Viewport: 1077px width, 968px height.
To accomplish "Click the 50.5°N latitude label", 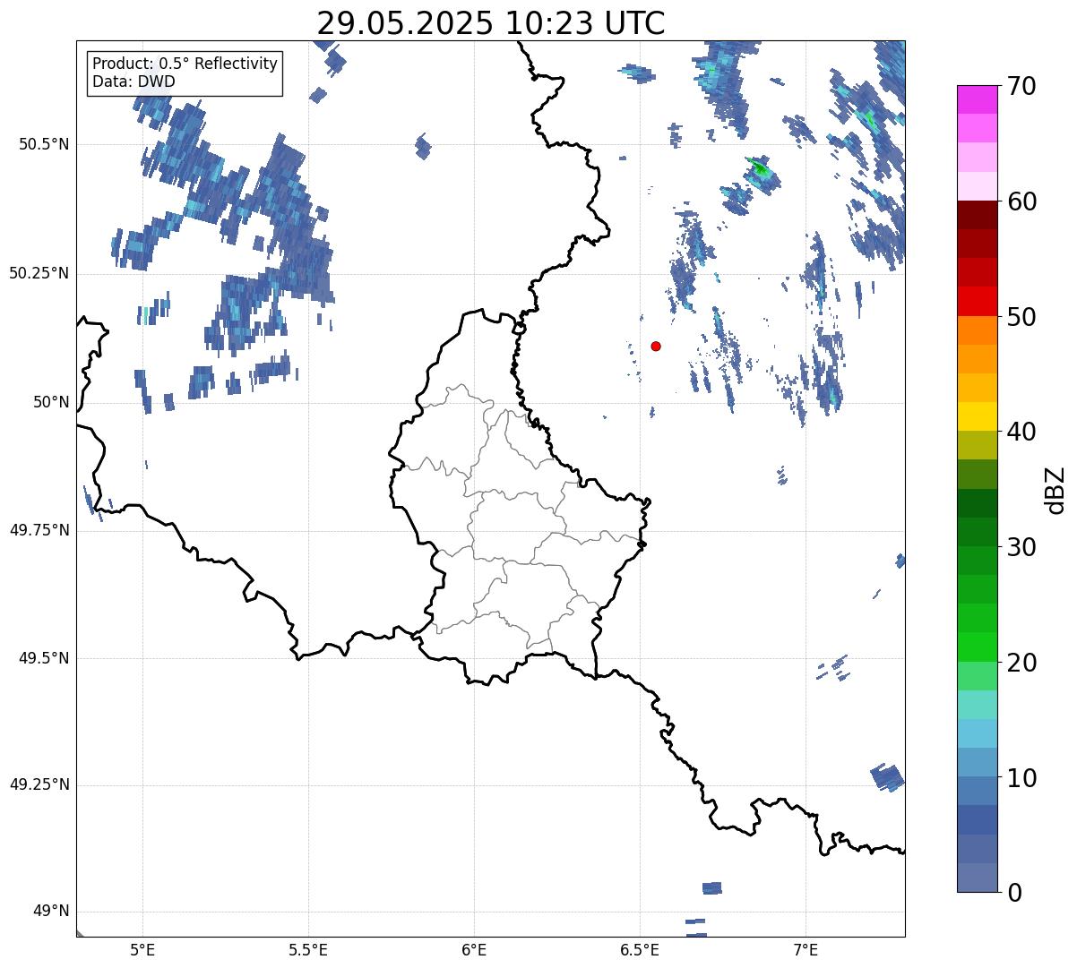I will tap(44, 145).
